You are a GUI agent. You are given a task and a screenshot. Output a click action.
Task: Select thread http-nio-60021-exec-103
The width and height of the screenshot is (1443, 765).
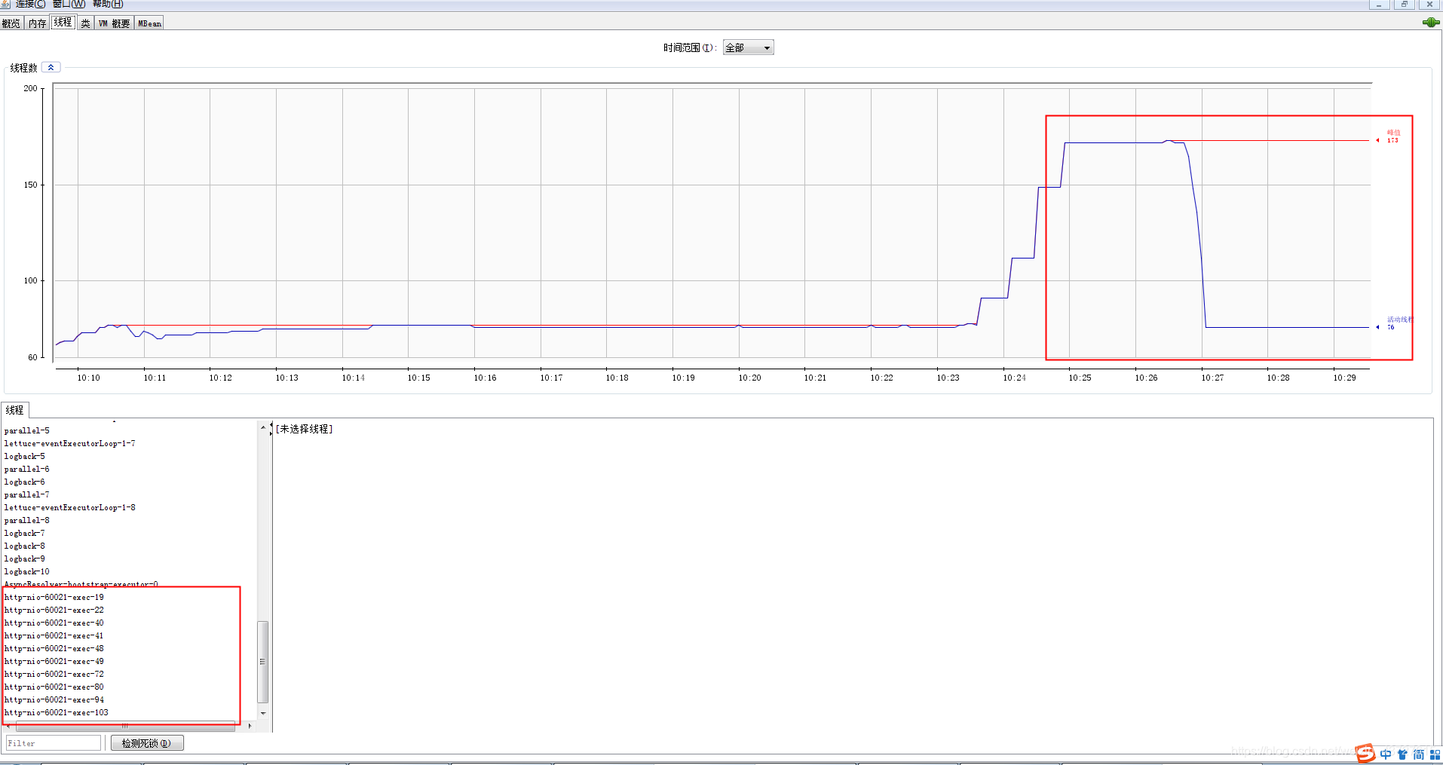pos(57,713)
